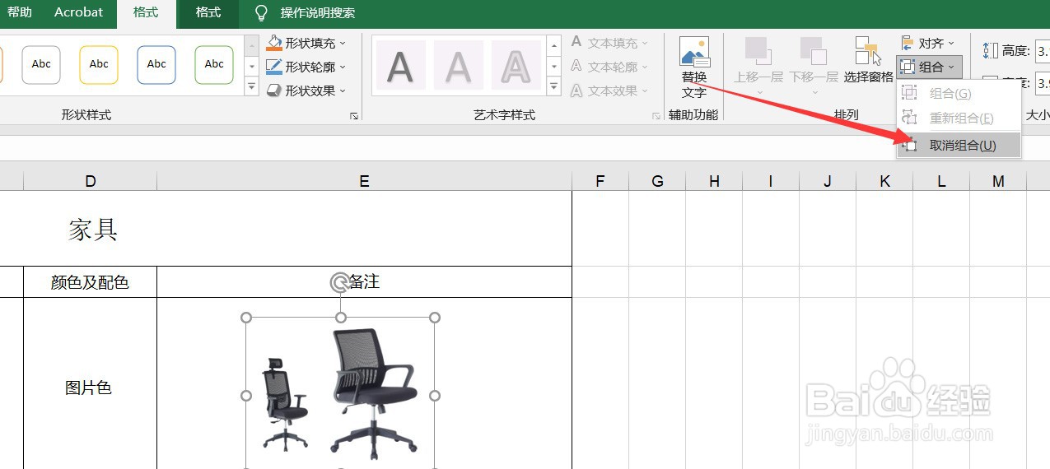The height and width of the screenshot is (469, 1050).
Task: Click the small chair image with headrest
Action: 284,404
